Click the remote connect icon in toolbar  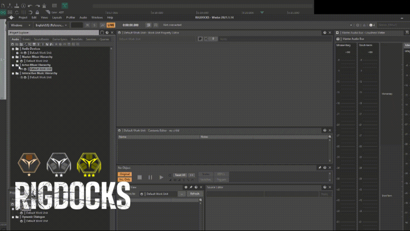[148, 25]
